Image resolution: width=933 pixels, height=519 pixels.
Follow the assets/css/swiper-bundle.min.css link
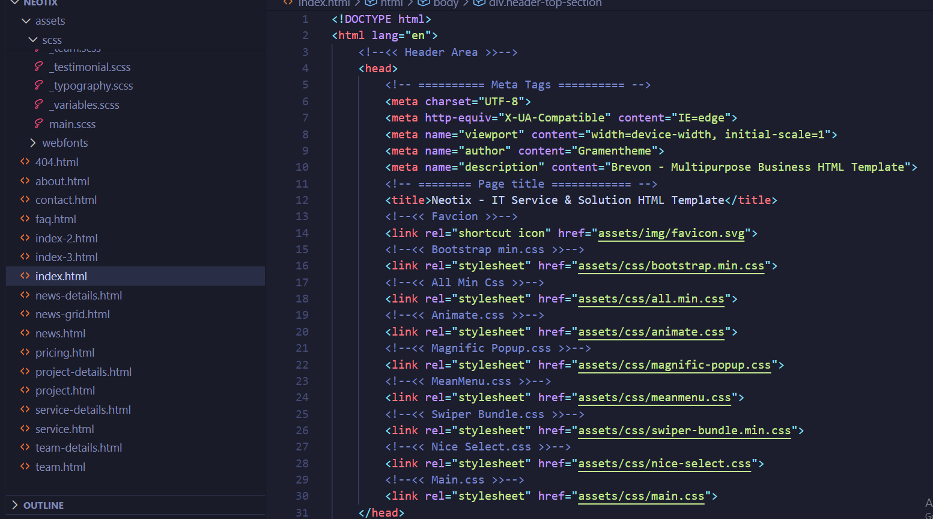pos(685,431)
